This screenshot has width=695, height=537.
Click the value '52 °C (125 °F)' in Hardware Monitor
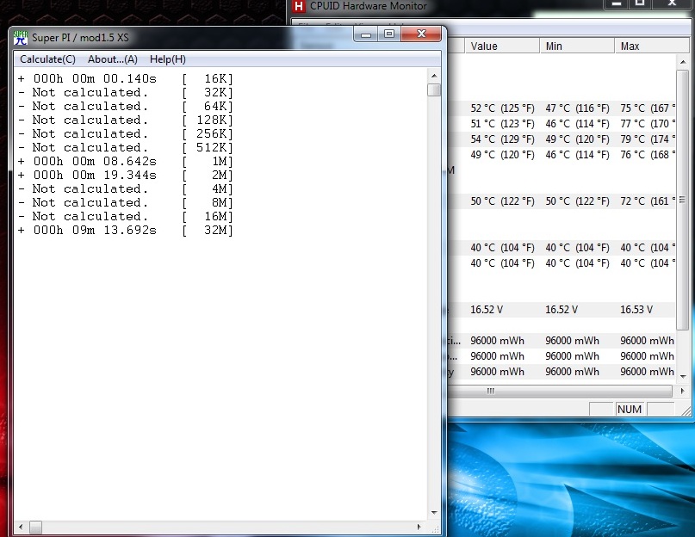pos(502,108)
